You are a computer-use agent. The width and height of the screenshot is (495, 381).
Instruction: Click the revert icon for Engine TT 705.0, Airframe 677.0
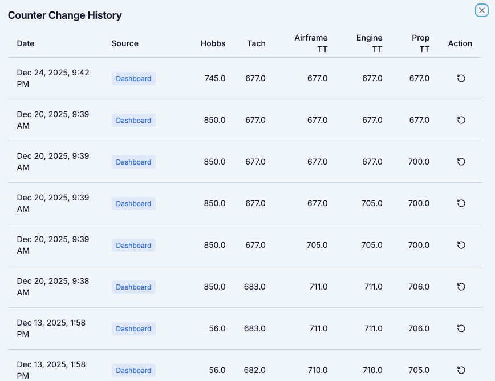pos(461,203)
